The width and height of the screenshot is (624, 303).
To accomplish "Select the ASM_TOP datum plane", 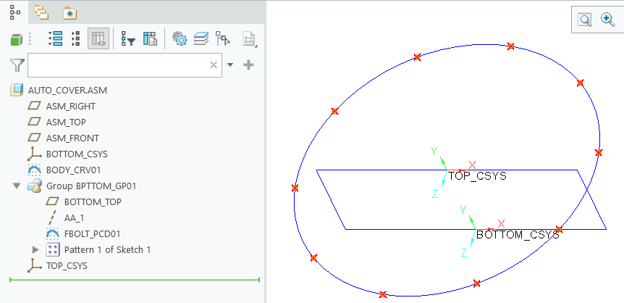I will point(66,123).
